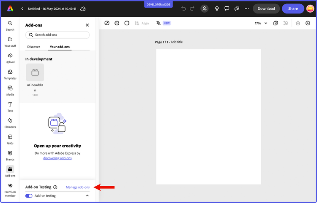Add a new page with plus icon
The width and height of the screenshot is (317, 203).
point(308,23)
